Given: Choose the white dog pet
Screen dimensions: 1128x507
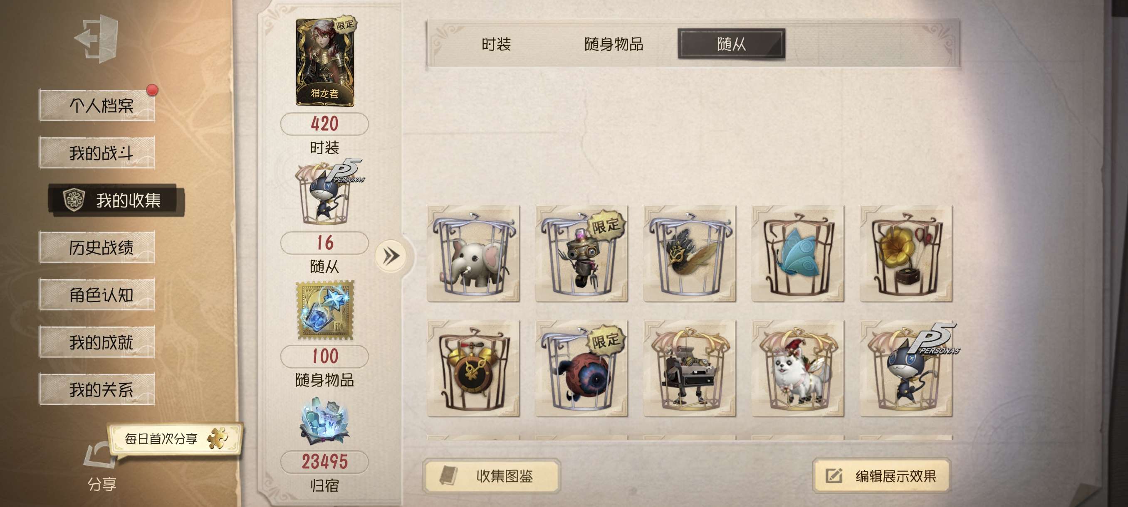Looking at the screenshot, I should 798,368.
